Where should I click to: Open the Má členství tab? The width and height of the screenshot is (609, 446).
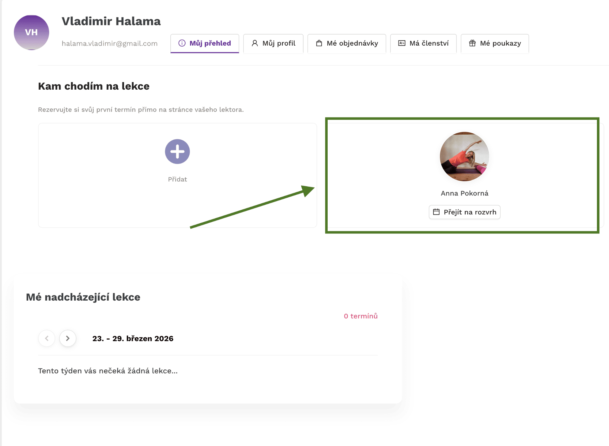pos(423,43)
